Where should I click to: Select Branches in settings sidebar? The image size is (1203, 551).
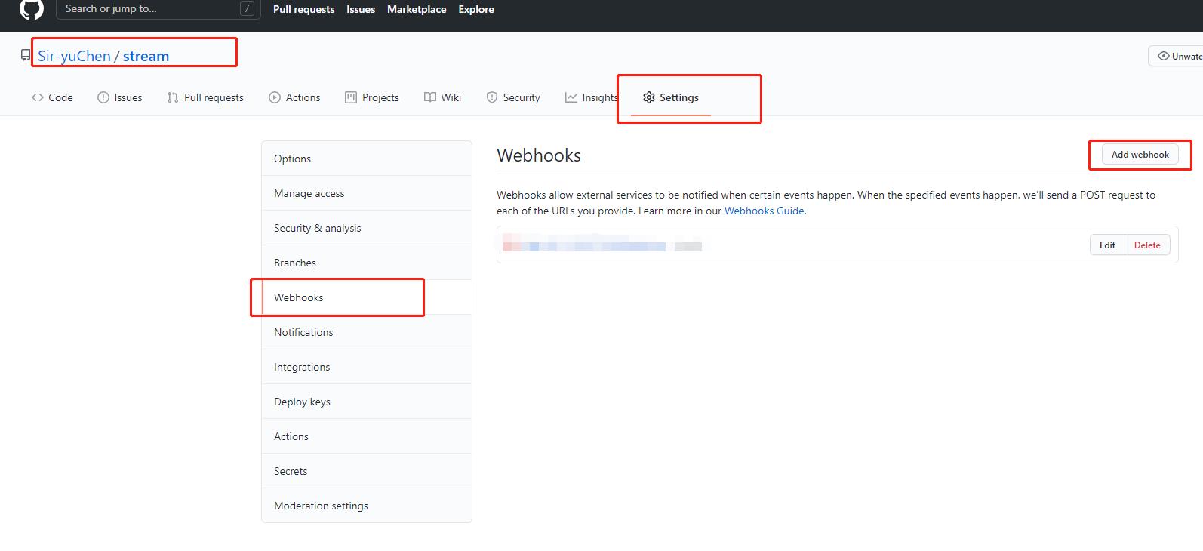[367, 263]
